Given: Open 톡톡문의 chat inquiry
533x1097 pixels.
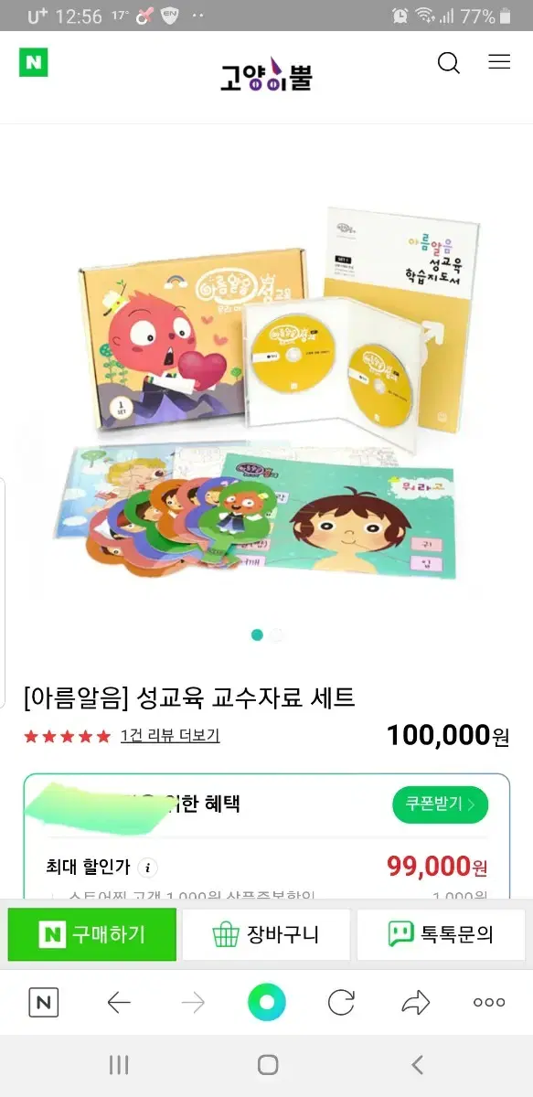Looking at the screenshot, I should coord(441,934).
